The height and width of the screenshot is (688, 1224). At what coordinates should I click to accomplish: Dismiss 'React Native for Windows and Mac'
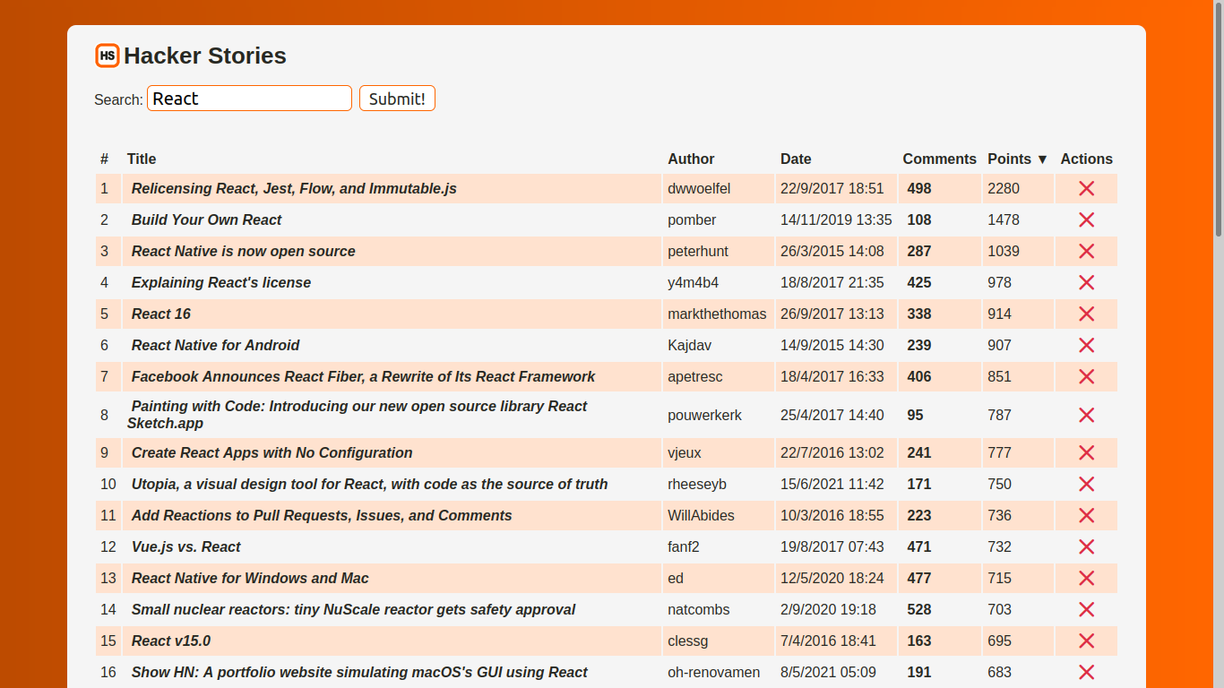pyautogui.click(x=1086, y=578)
